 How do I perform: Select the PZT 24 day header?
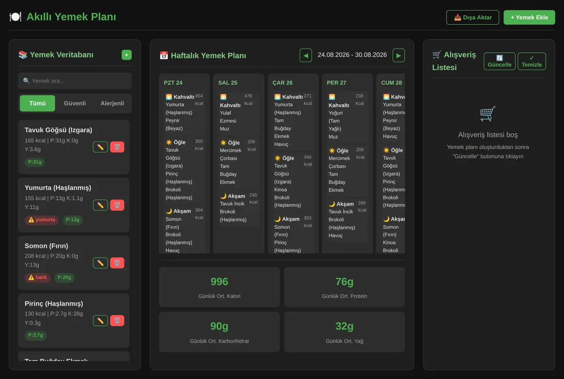pyautogui.click(x=173, y=83)
